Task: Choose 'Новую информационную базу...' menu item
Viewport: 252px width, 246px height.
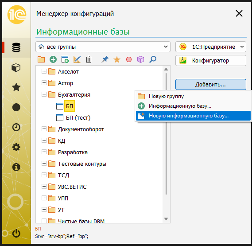Action: (193, 116)
